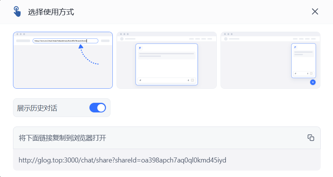Select the floating corner chat bubble option
The width and height of the screenshot is (333, 177).
click(x=270, y=60)
